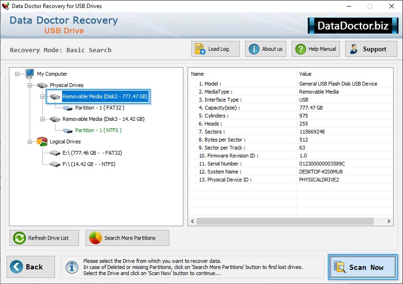Select Partition - 1 (FAT32)

(x=100, y=108)
